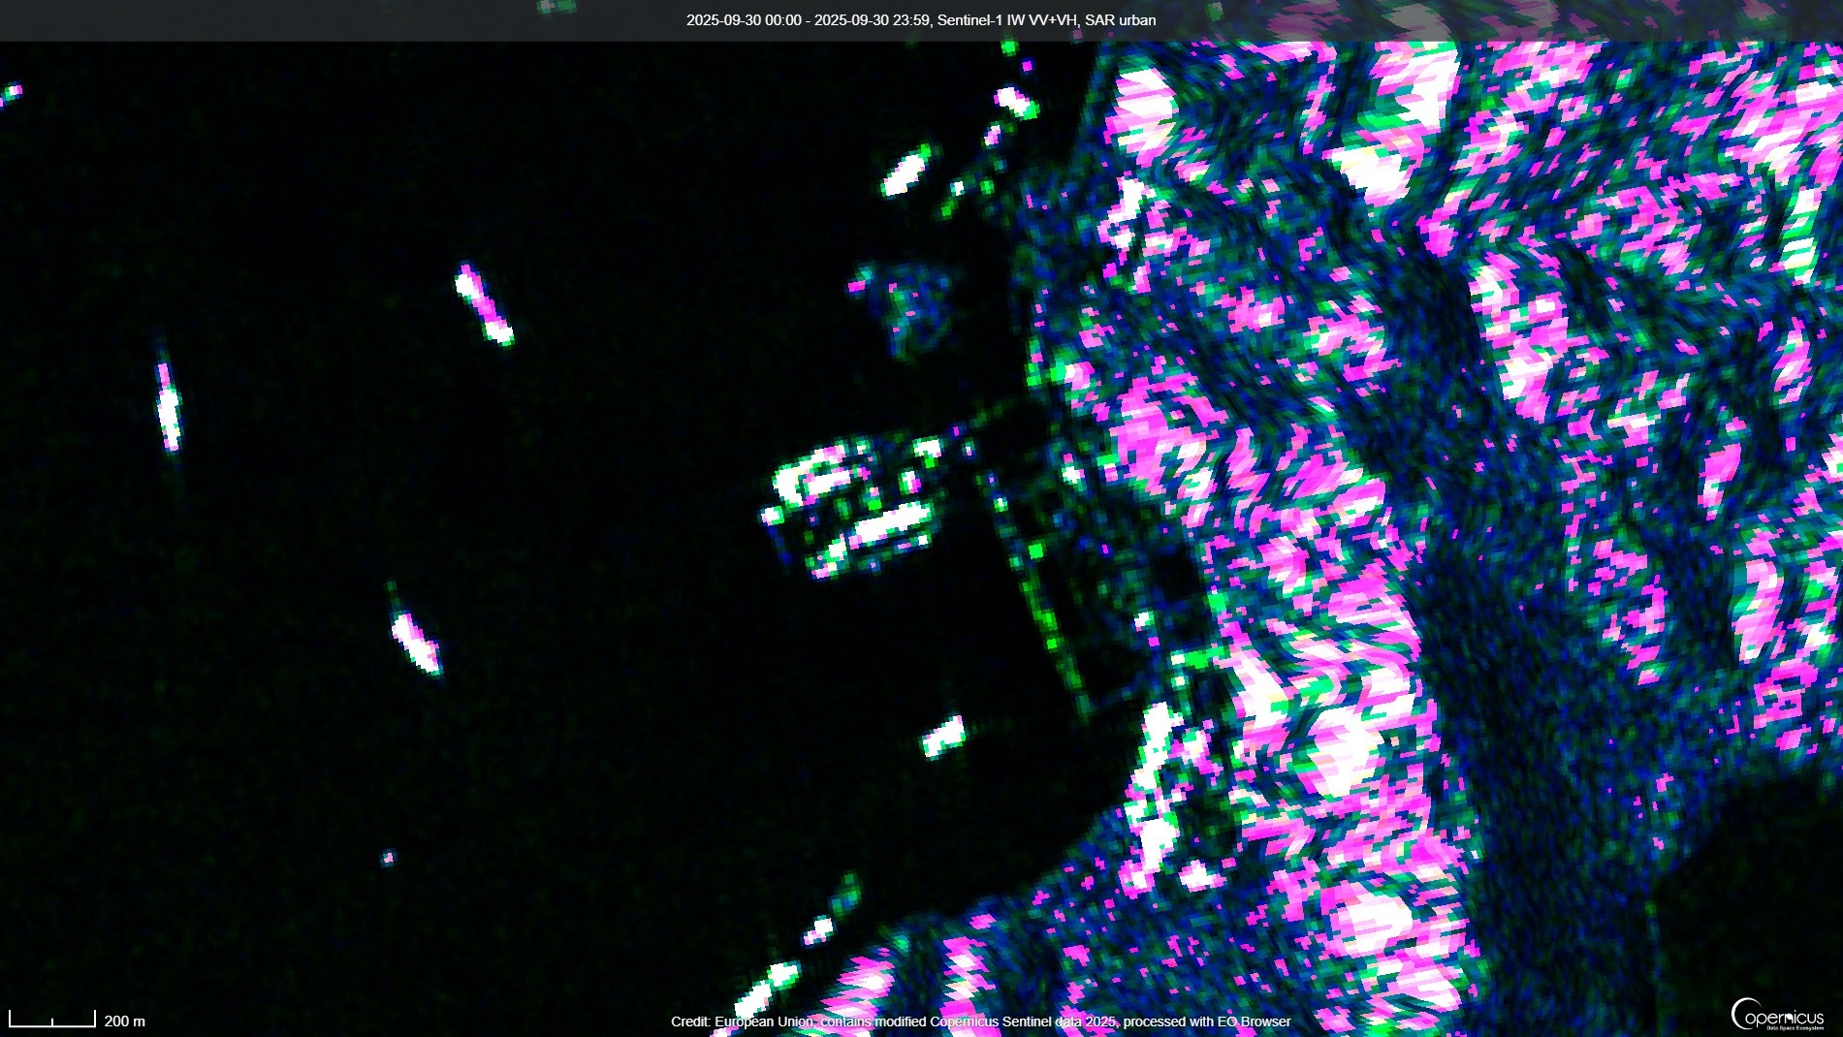Select the diagonal ship in the upper-middle water
The height and width of the screenshot is (1037, 1843).
484,304
